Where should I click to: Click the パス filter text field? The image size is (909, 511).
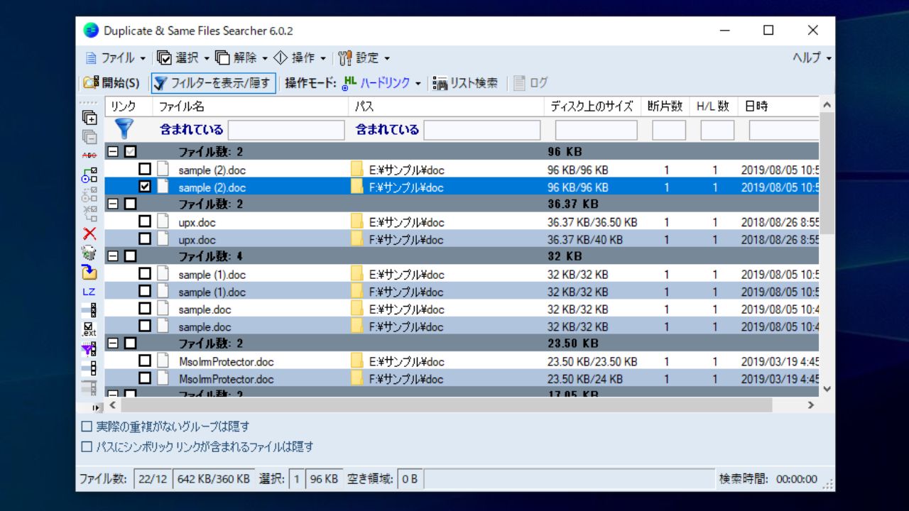[x=482, y=130]
